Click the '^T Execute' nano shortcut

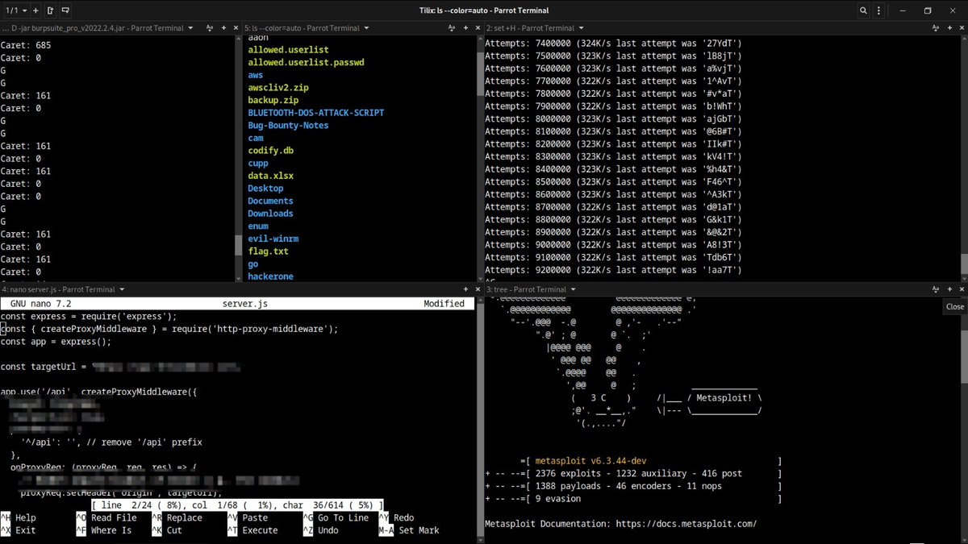[252, 531]
